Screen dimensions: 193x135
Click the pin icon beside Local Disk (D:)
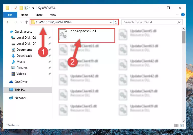[50, 44]
